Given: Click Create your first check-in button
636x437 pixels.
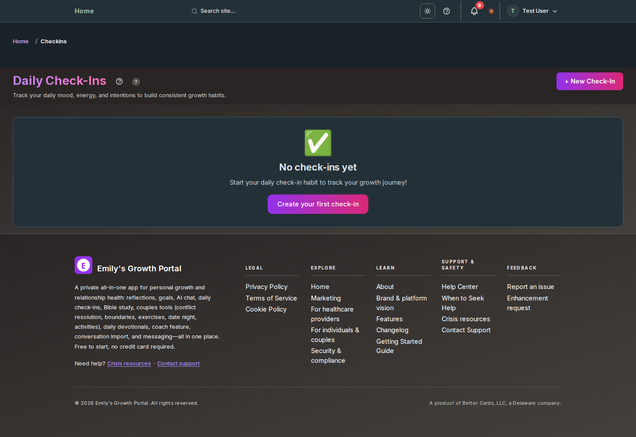Looking at the screenshot, I should [x=318, y=204].
